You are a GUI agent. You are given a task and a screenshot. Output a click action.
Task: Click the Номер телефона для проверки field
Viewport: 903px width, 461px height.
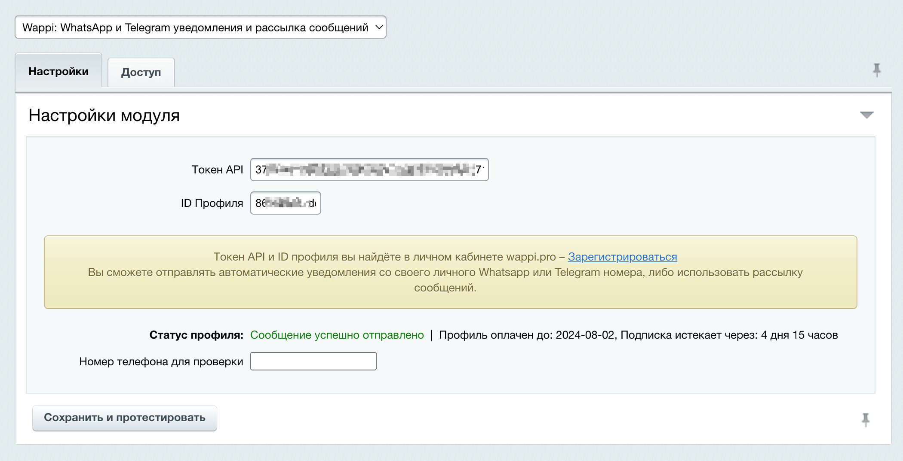(x=313, y=361)
